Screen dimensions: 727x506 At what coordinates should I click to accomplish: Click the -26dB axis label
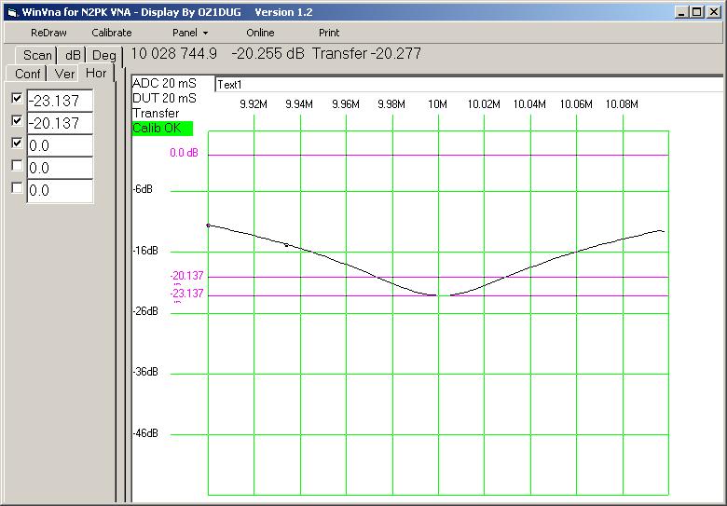coord(145,311)
